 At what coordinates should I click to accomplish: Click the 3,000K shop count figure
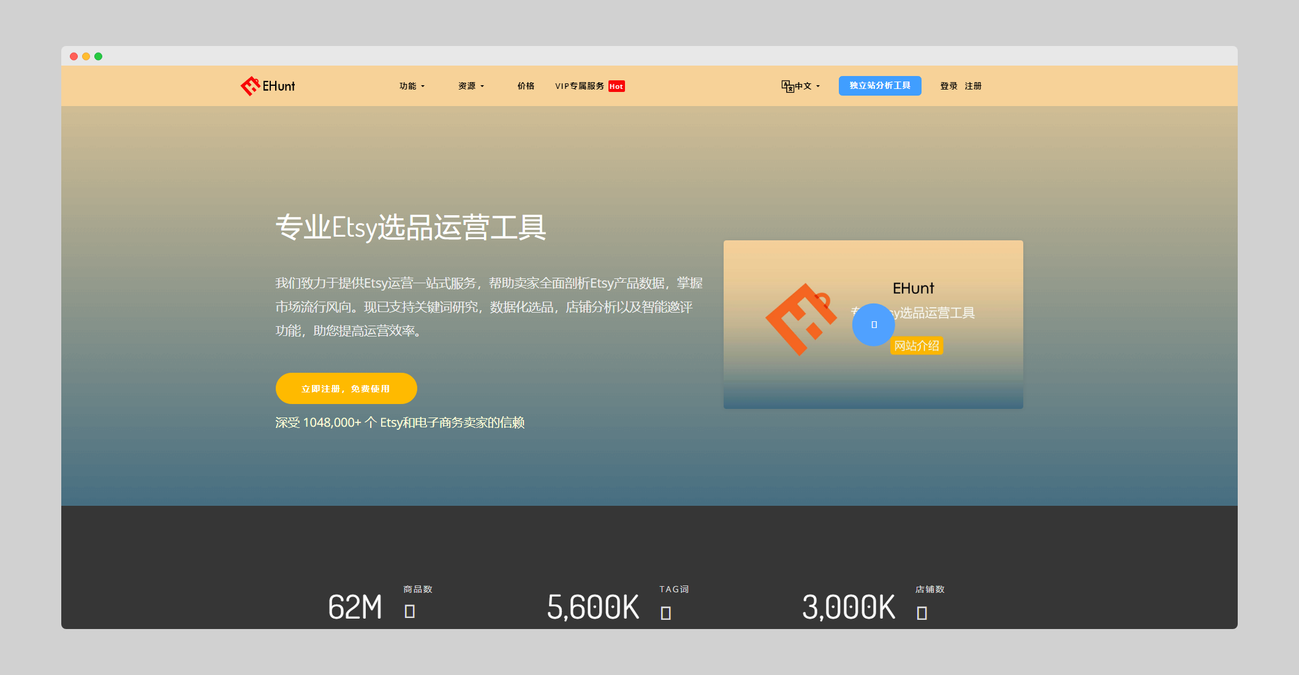point(849,607)
